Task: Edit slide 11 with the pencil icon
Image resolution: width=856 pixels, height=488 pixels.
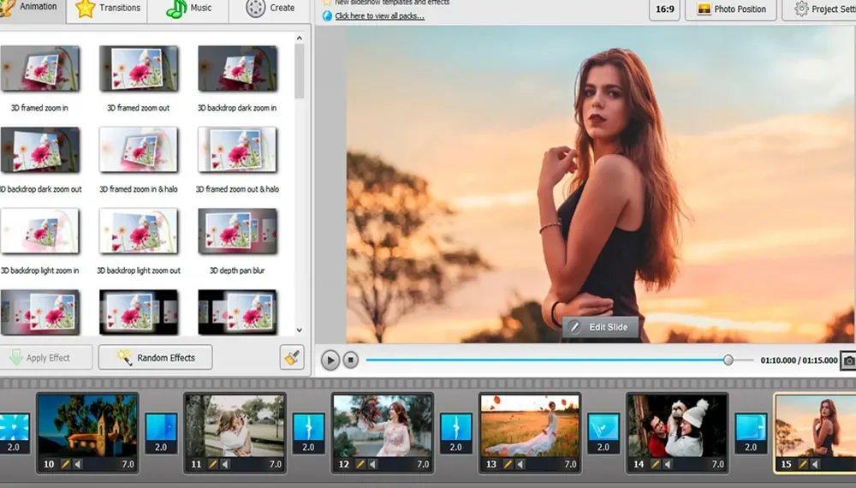Action: [x=213, y=465]
